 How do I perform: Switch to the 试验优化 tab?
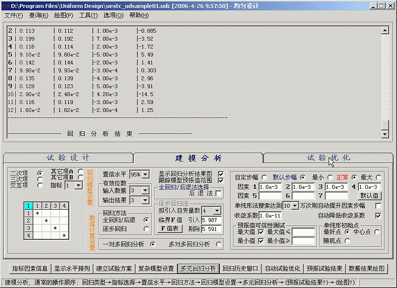pyautogui.click(x=328, y=158)
